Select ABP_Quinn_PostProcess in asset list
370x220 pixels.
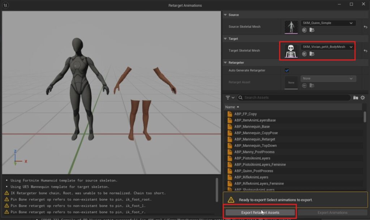[x=253, y=171]
